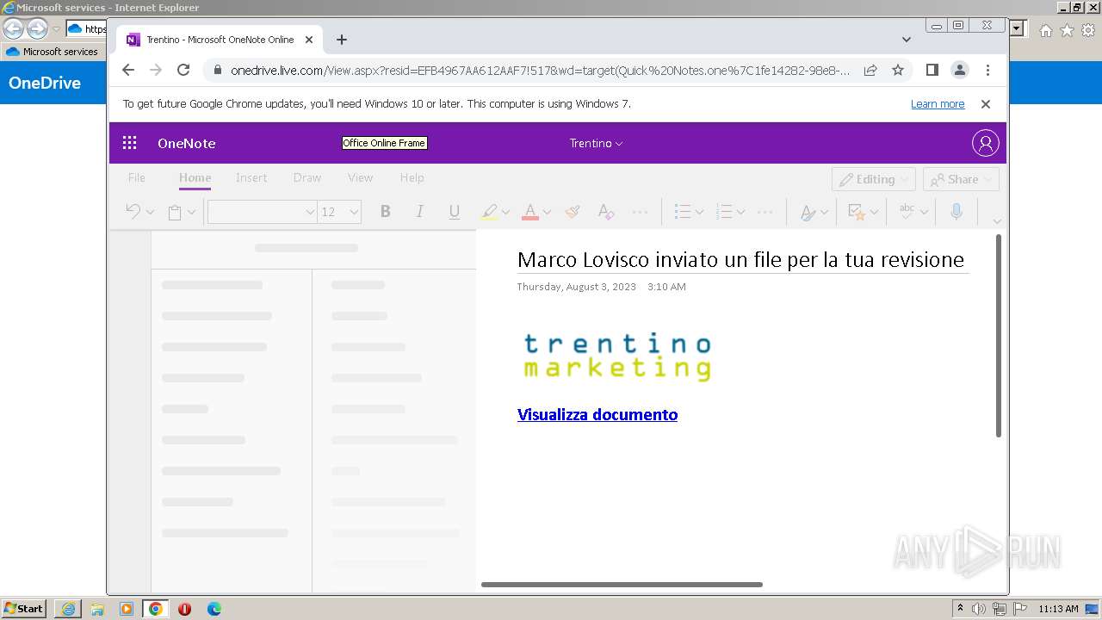This screenshot has height=620, width=1102.
Task: Open the OneNote app launcher grid
Action: coord(130,143)
